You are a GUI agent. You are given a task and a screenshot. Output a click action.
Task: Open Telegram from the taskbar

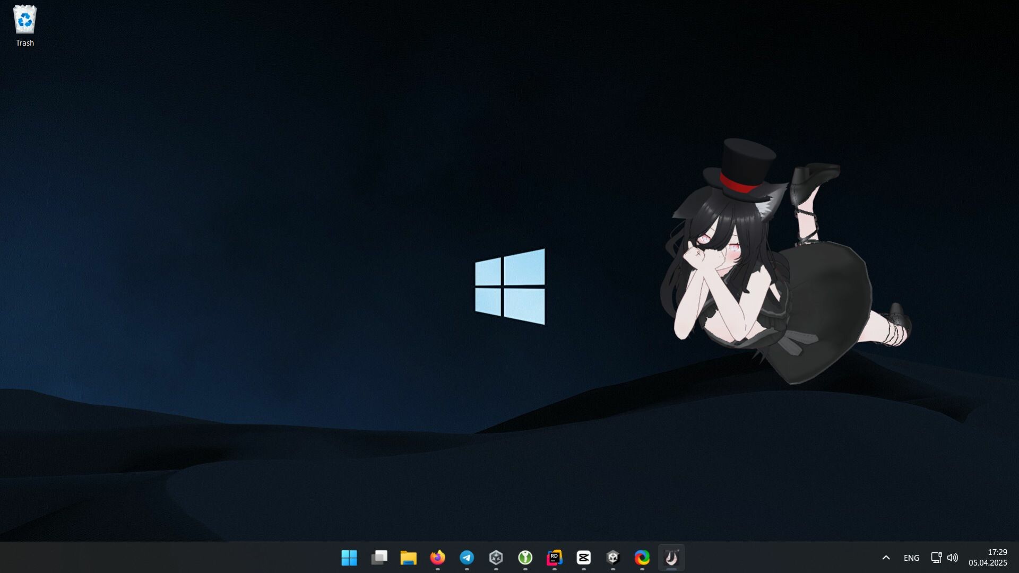tap(467, 558)
